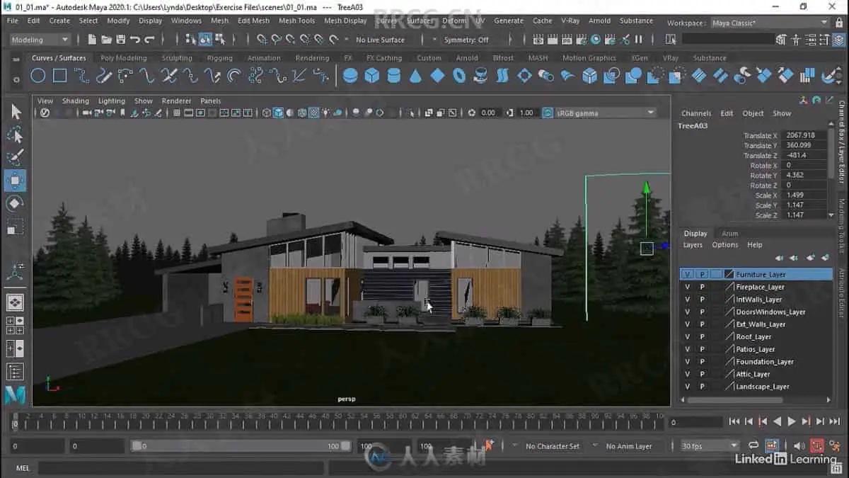Switch to the Anim tab in Layer Editor

coord(729,233)
